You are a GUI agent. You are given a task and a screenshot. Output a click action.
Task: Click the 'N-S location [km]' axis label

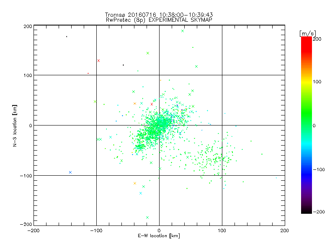click(15, 126)
